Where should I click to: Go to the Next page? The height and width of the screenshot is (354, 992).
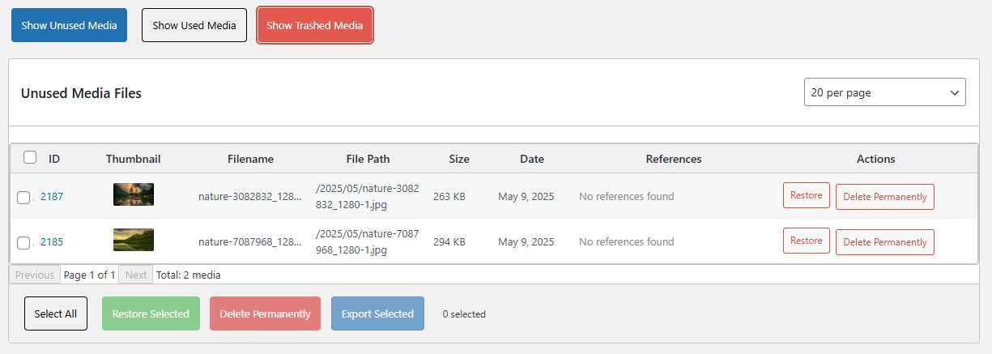[x=136, y=275]
